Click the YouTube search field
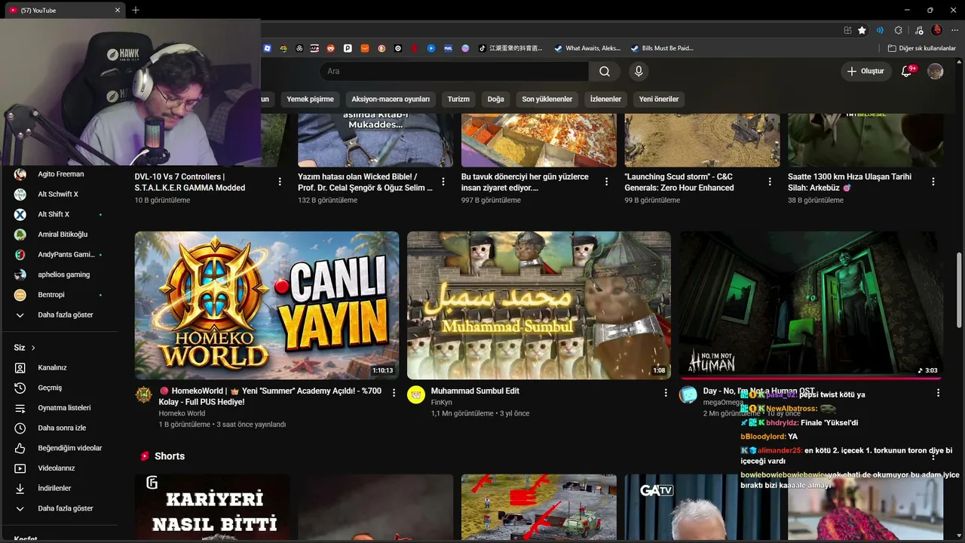Screen dimensions: 965x543 [x=454, y=72]
